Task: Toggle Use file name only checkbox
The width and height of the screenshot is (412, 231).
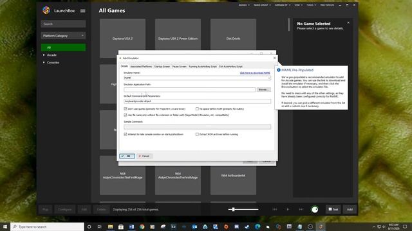Action: click(126, 115)
